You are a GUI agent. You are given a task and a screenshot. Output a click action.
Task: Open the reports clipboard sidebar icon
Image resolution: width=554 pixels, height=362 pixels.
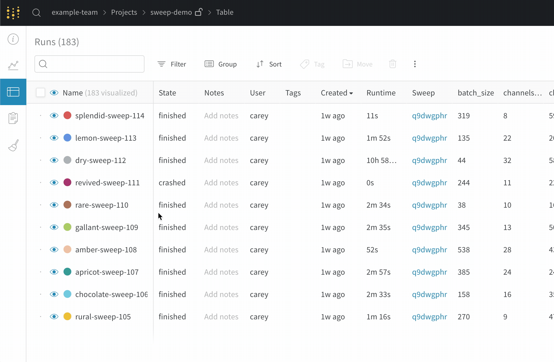[13, 118]
